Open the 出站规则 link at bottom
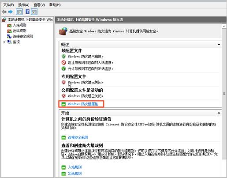 pyautogui.click(x=74, y=174)
